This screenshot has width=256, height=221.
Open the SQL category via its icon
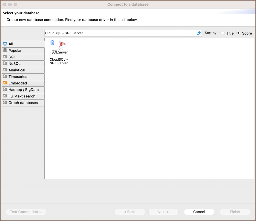[x=6, y=57]
